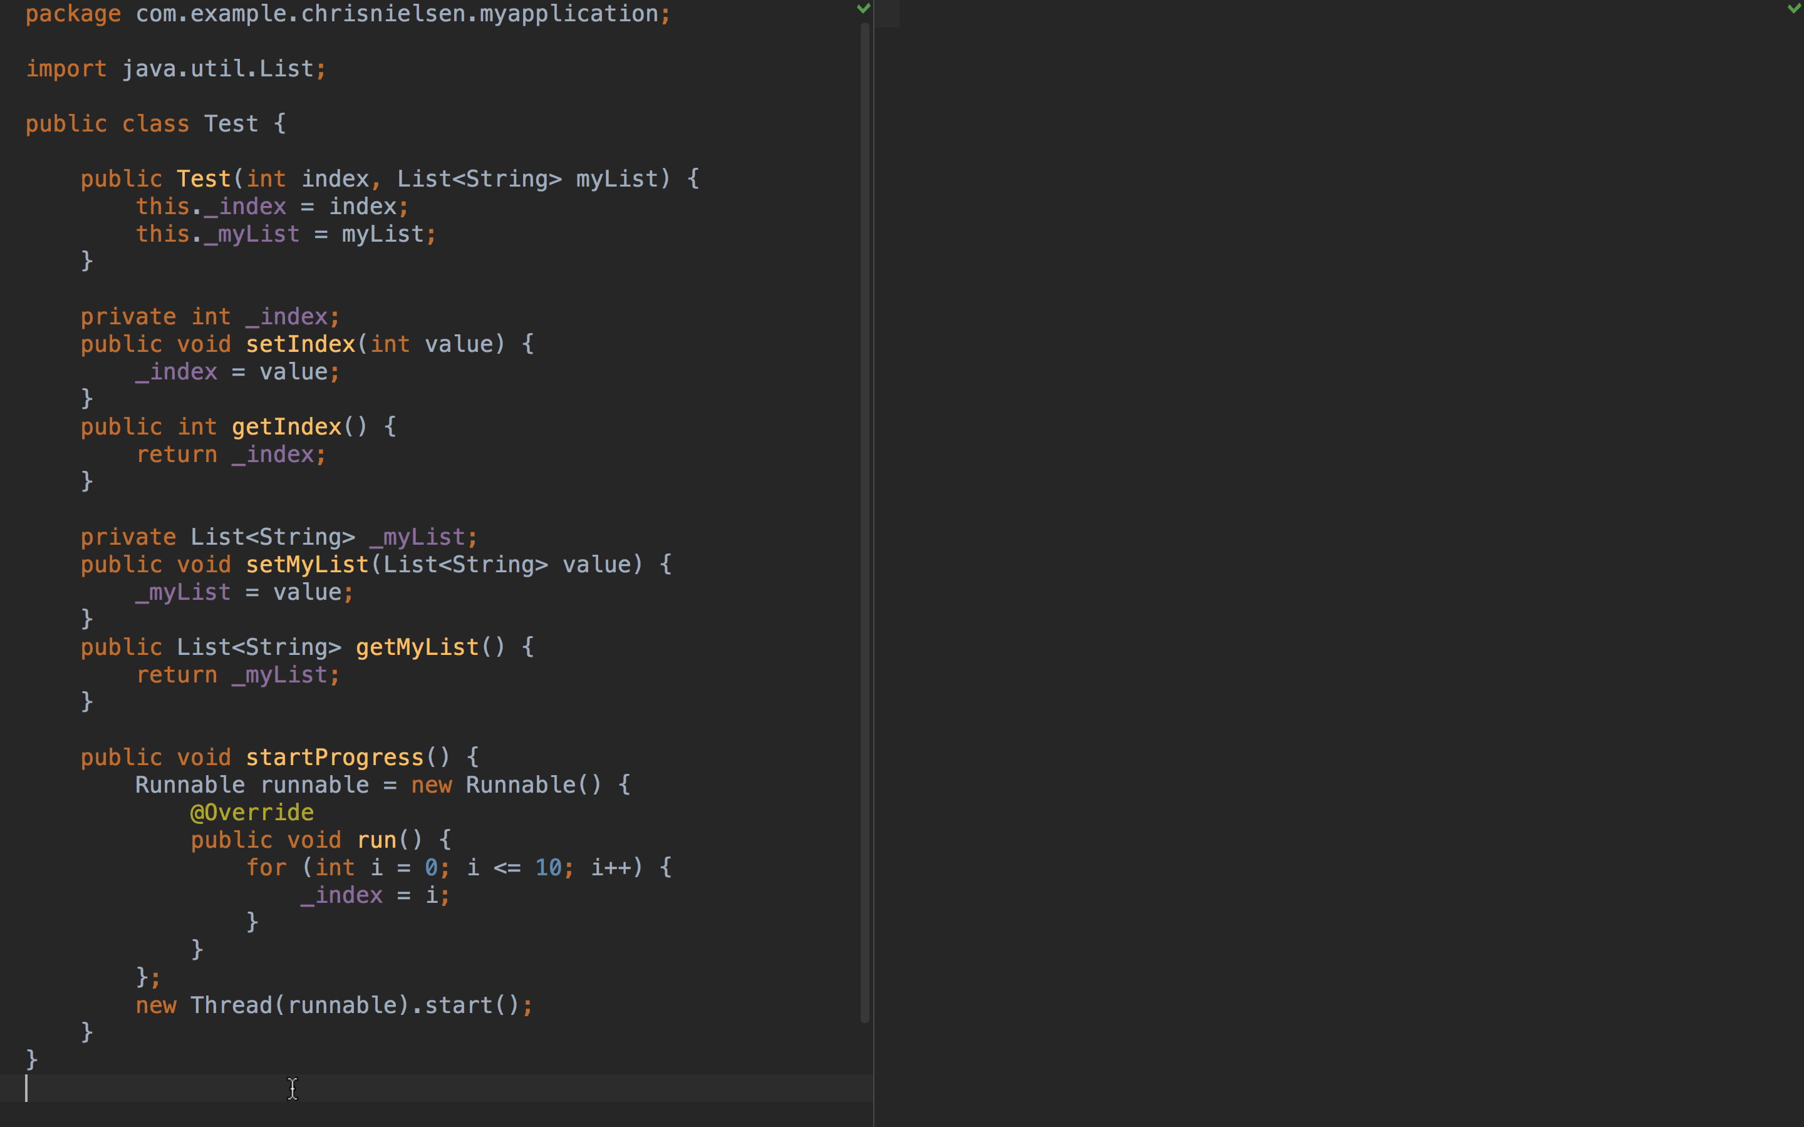Click the setIndex method name
This screenshot has width=1804, height=1127.
click(x=301, y=344)
